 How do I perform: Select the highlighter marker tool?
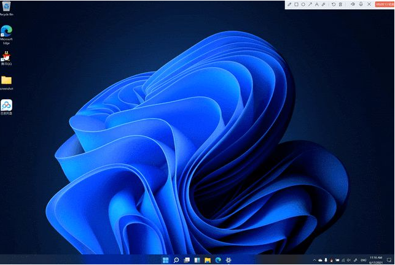[x=324, y=4]
